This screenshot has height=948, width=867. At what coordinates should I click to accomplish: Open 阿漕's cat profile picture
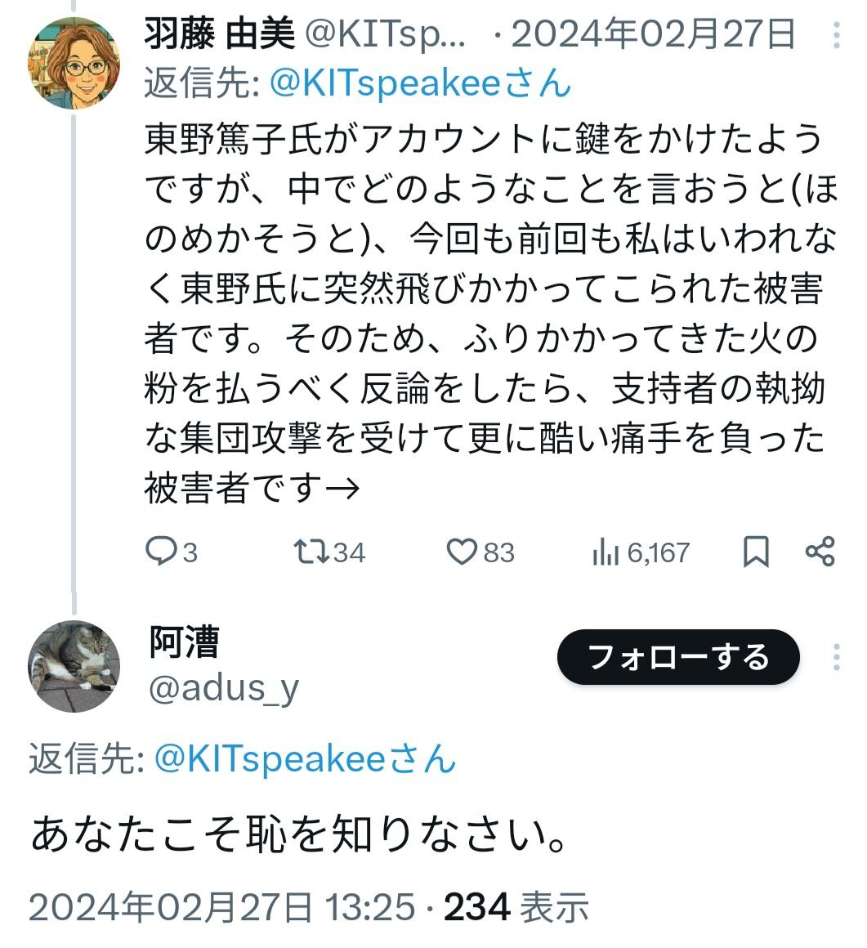(x=74, y=666)
